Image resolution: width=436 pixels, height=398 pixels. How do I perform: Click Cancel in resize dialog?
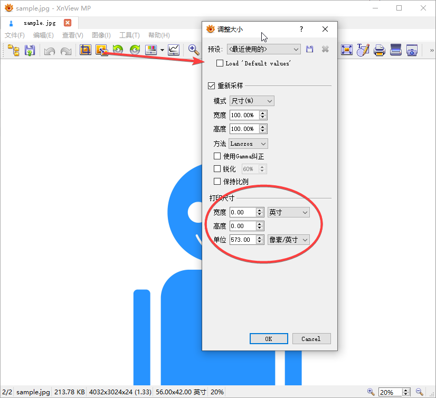click(311, 338)
